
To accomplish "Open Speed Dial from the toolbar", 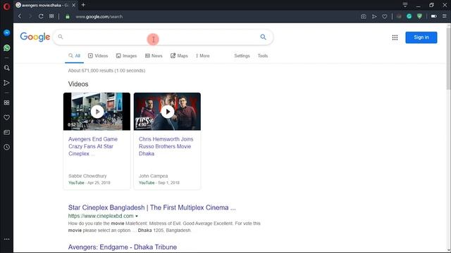I will 51,16.
